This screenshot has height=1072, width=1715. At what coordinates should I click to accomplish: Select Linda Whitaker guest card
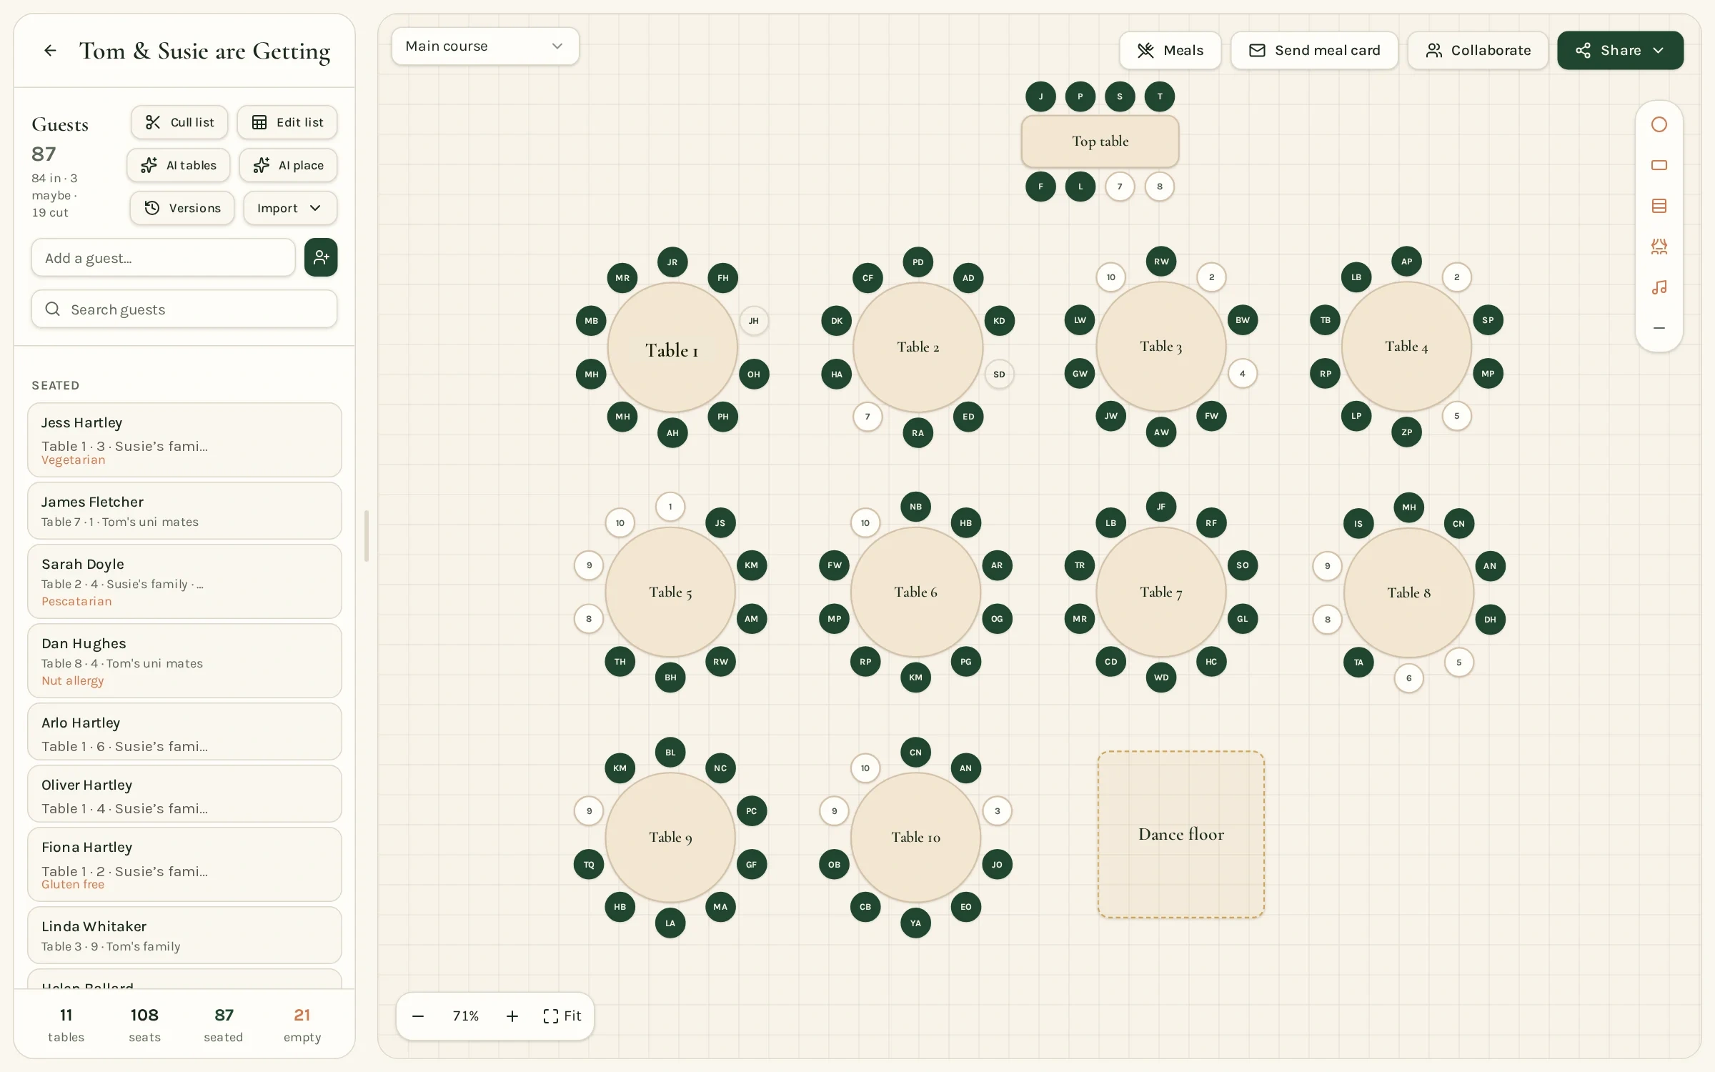pyautogui.click(x=184, y=935)
